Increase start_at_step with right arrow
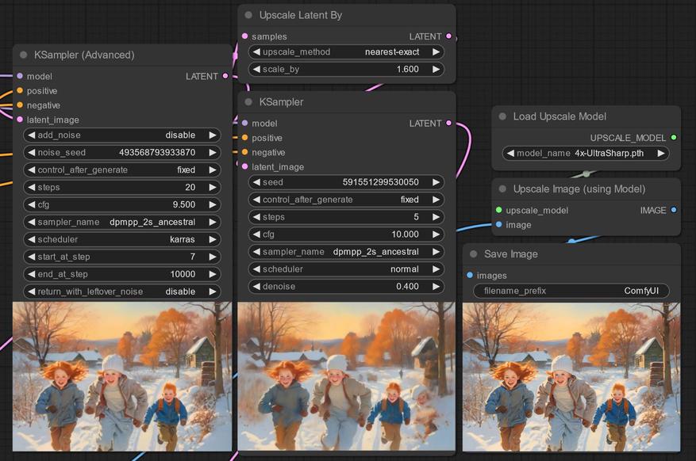696x461 pixels. point(213,257)
